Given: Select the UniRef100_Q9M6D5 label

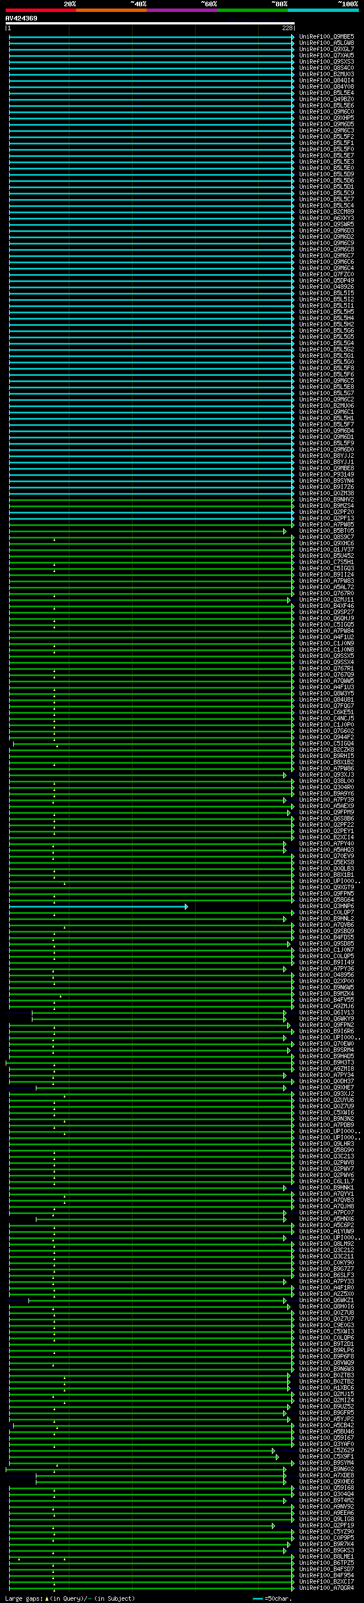Looking at the screenshot, I should pyautogui.click(x=326, y=124).
